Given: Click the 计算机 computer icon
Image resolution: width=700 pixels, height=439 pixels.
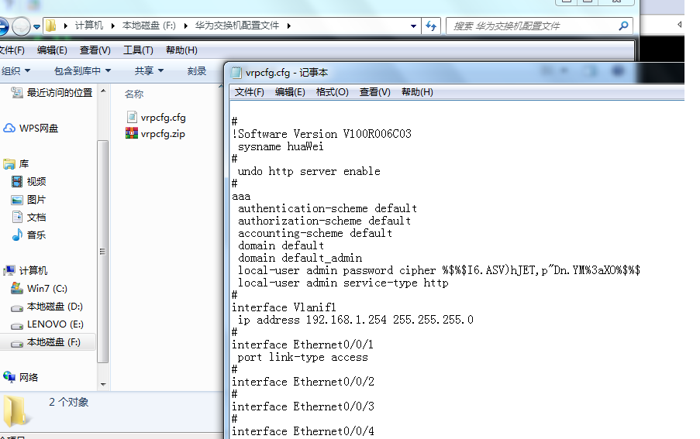Looking at the screenshot, I should (x=9, y=270).
